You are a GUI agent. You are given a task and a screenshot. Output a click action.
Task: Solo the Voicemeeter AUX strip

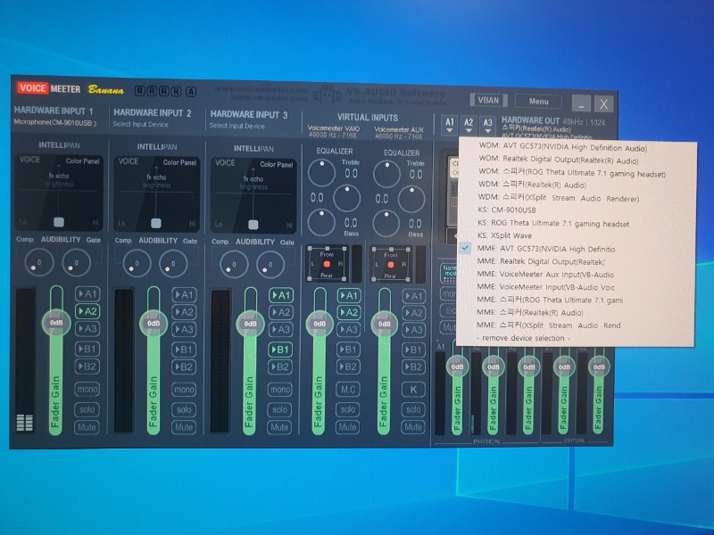[x=413, y=409]
